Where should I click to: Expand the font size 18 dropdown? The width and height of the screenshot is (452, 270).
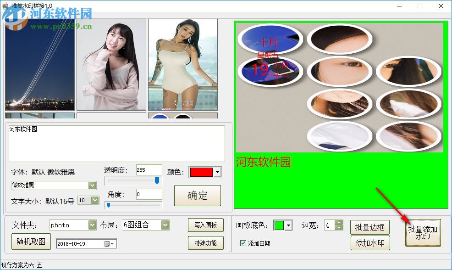tap(94, 200)
